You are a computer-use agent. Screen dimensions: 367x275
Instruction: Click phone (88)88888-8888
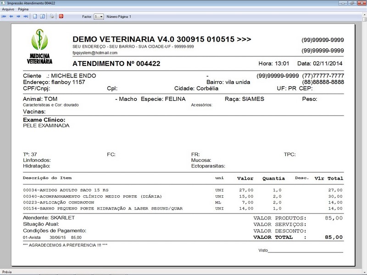coord(323,82)
